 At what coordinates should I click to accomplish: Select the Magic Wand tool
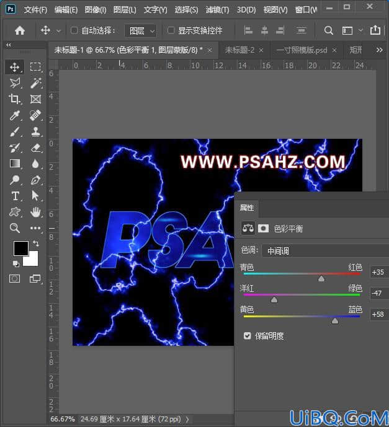pos(36,83)
